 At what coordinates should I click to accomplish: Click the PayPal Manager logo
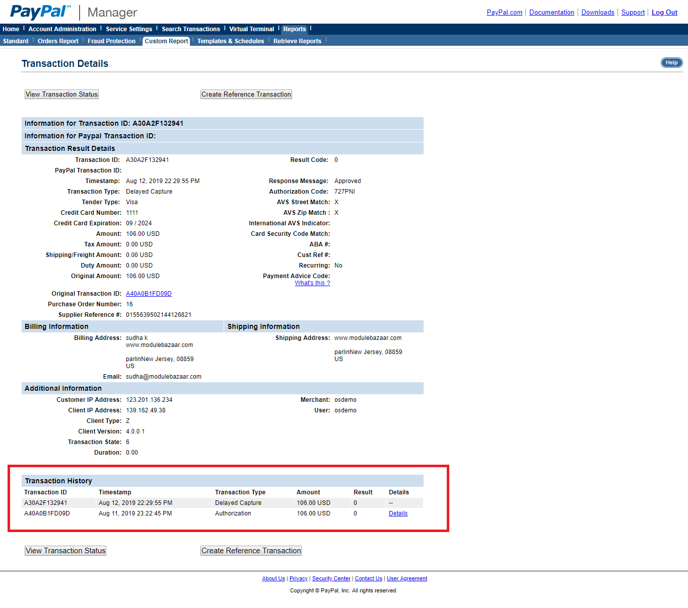click(x=74, y=12)
